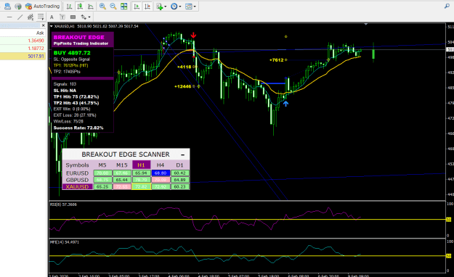454x277 pixels.
Task: Open the periods clock dropdown
Action: 176,7
